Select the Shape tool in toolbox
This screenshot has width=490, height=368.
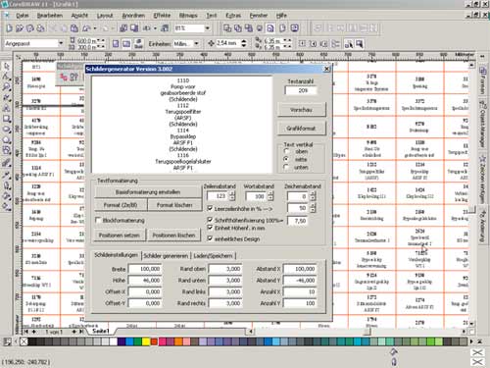pyautogui.click(x=7, y=77)
